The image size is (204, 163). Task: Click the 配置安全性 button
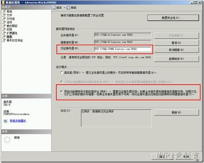point(173,18)
